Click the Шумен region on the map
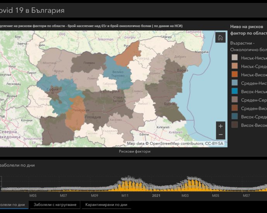 pyautogui.click(x=155, y=72)
